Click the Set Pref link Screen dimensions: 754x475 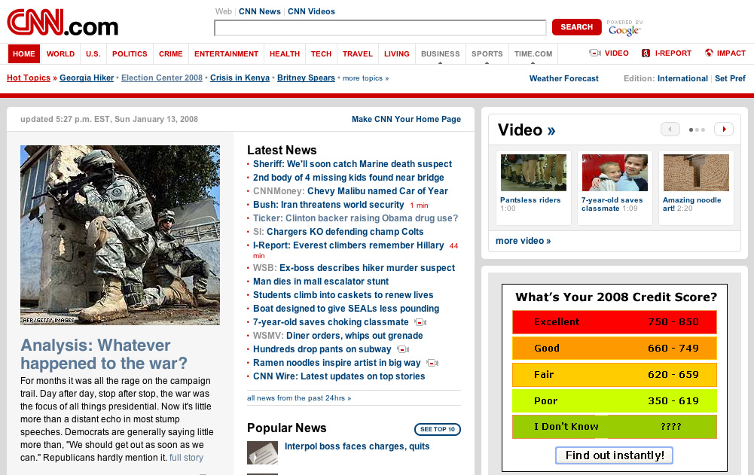(730, 78)
